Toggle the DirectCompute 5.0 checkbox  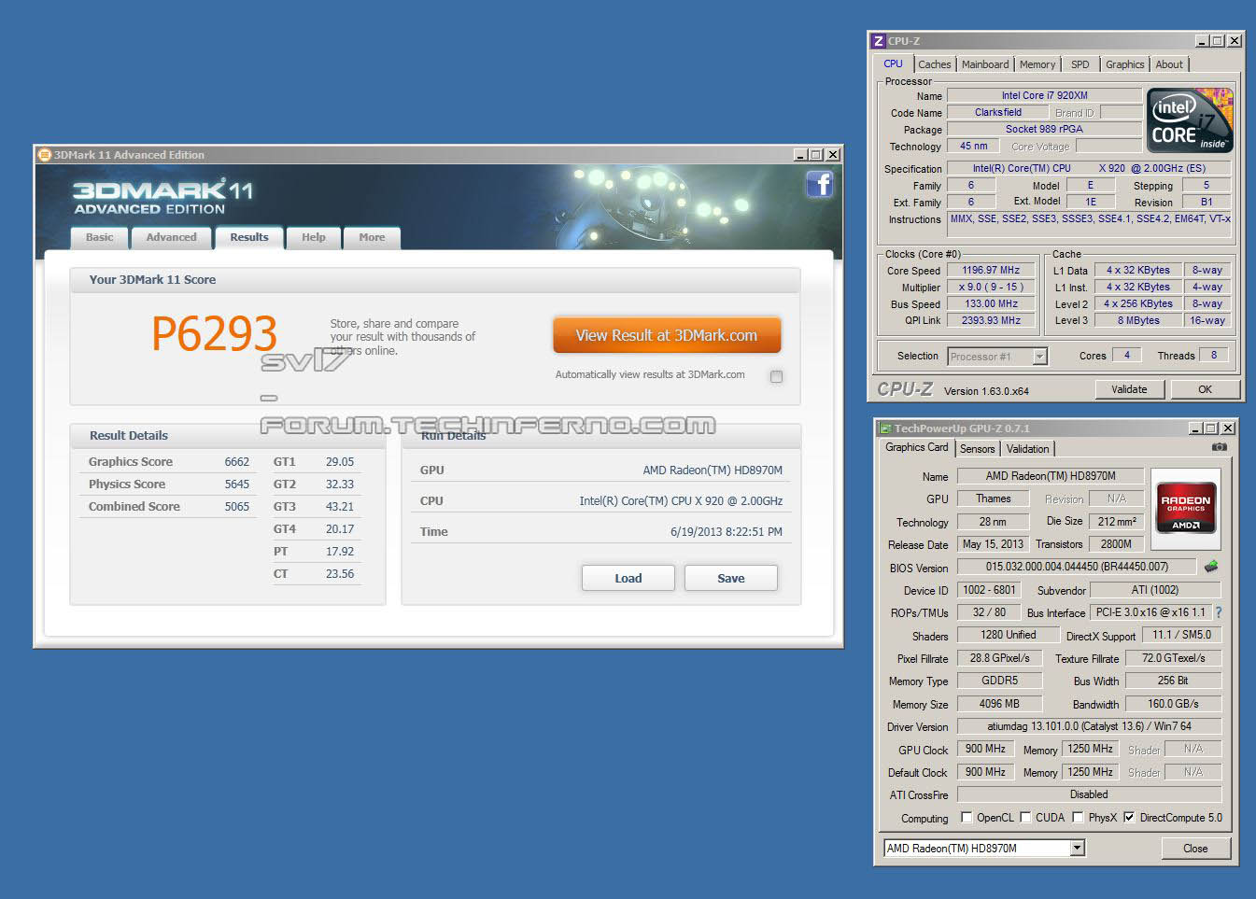pos(1129,817)
